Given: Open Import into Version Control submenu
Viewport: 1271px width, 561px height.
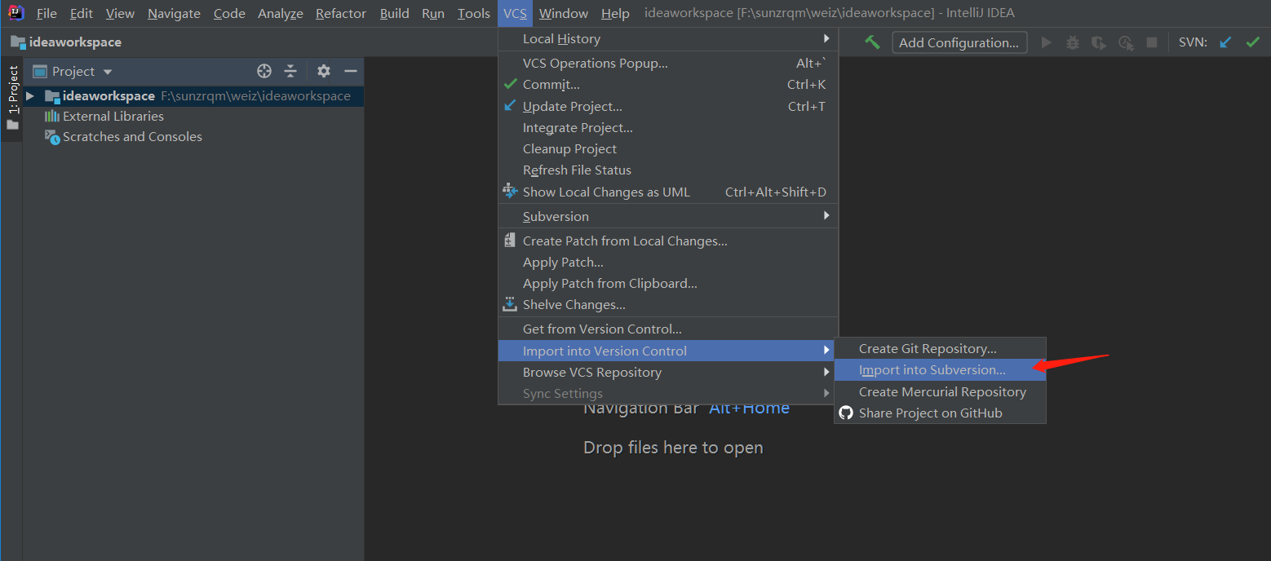Looking at the screenshot, I should (668, 351).
